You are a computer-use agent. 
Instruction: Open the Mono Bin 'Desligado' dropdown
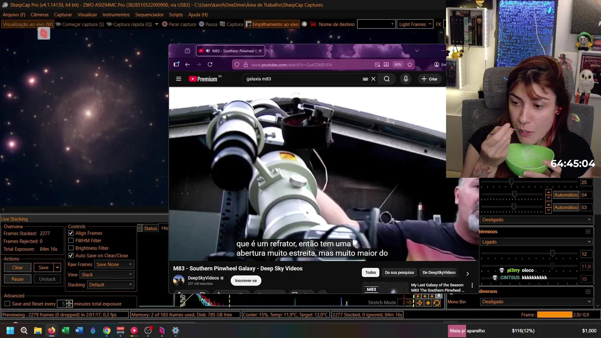(x=536, y=301)
